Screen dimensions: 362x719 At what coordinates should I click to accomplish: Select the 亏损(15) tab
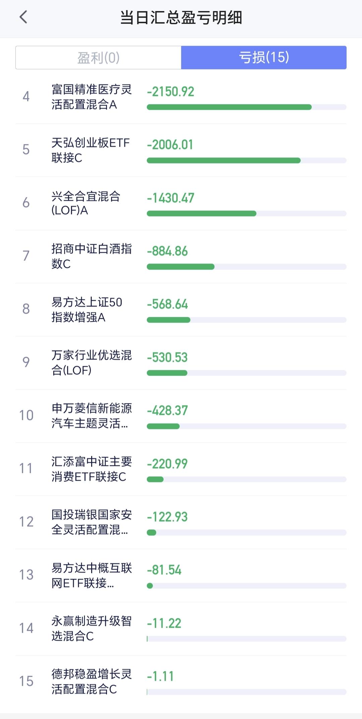click(x=264, y=58)
